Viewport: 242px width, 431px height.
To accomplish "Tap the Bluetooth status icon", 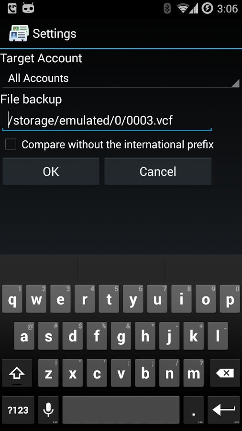I will point(167,8).
